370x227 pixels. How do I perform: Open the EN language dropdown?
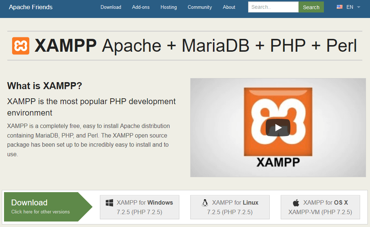pos(349,7)
